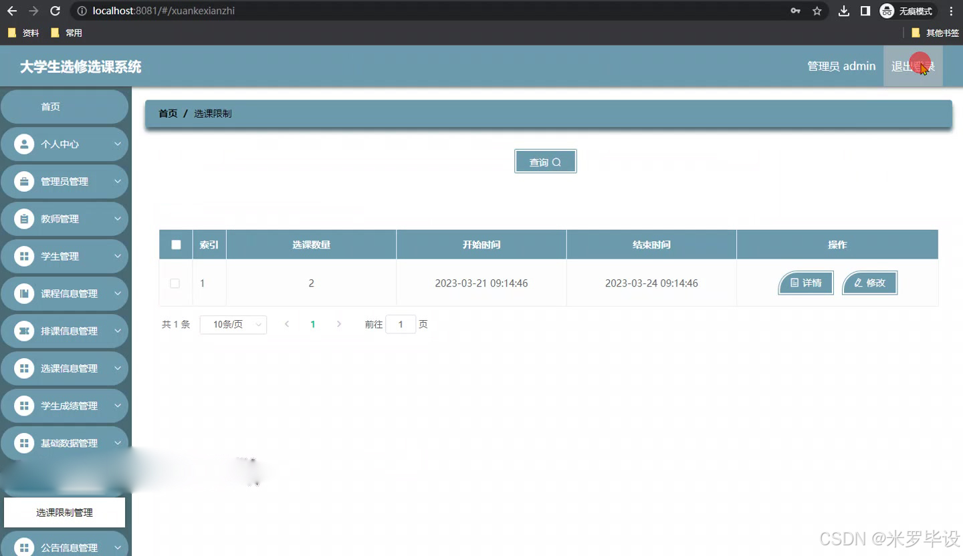Click the incognito mode icon
Image resolution: width=963 pixels, height=556 pixels.
[x=887, y=11]
